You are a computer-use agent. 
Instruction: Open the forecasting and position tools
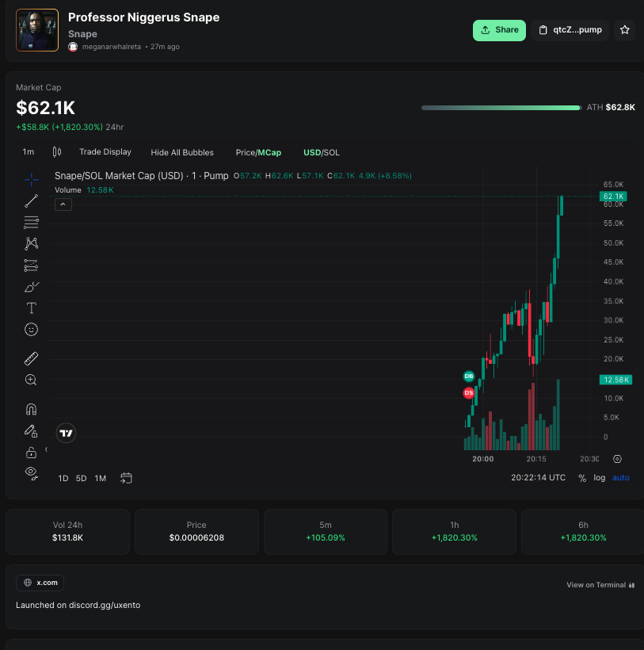[x=32, y=266]
